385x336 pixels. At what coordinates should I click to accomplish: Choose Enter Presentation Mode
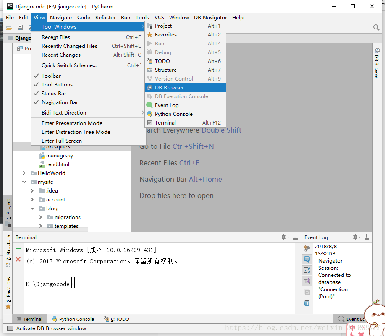[89, 123]
